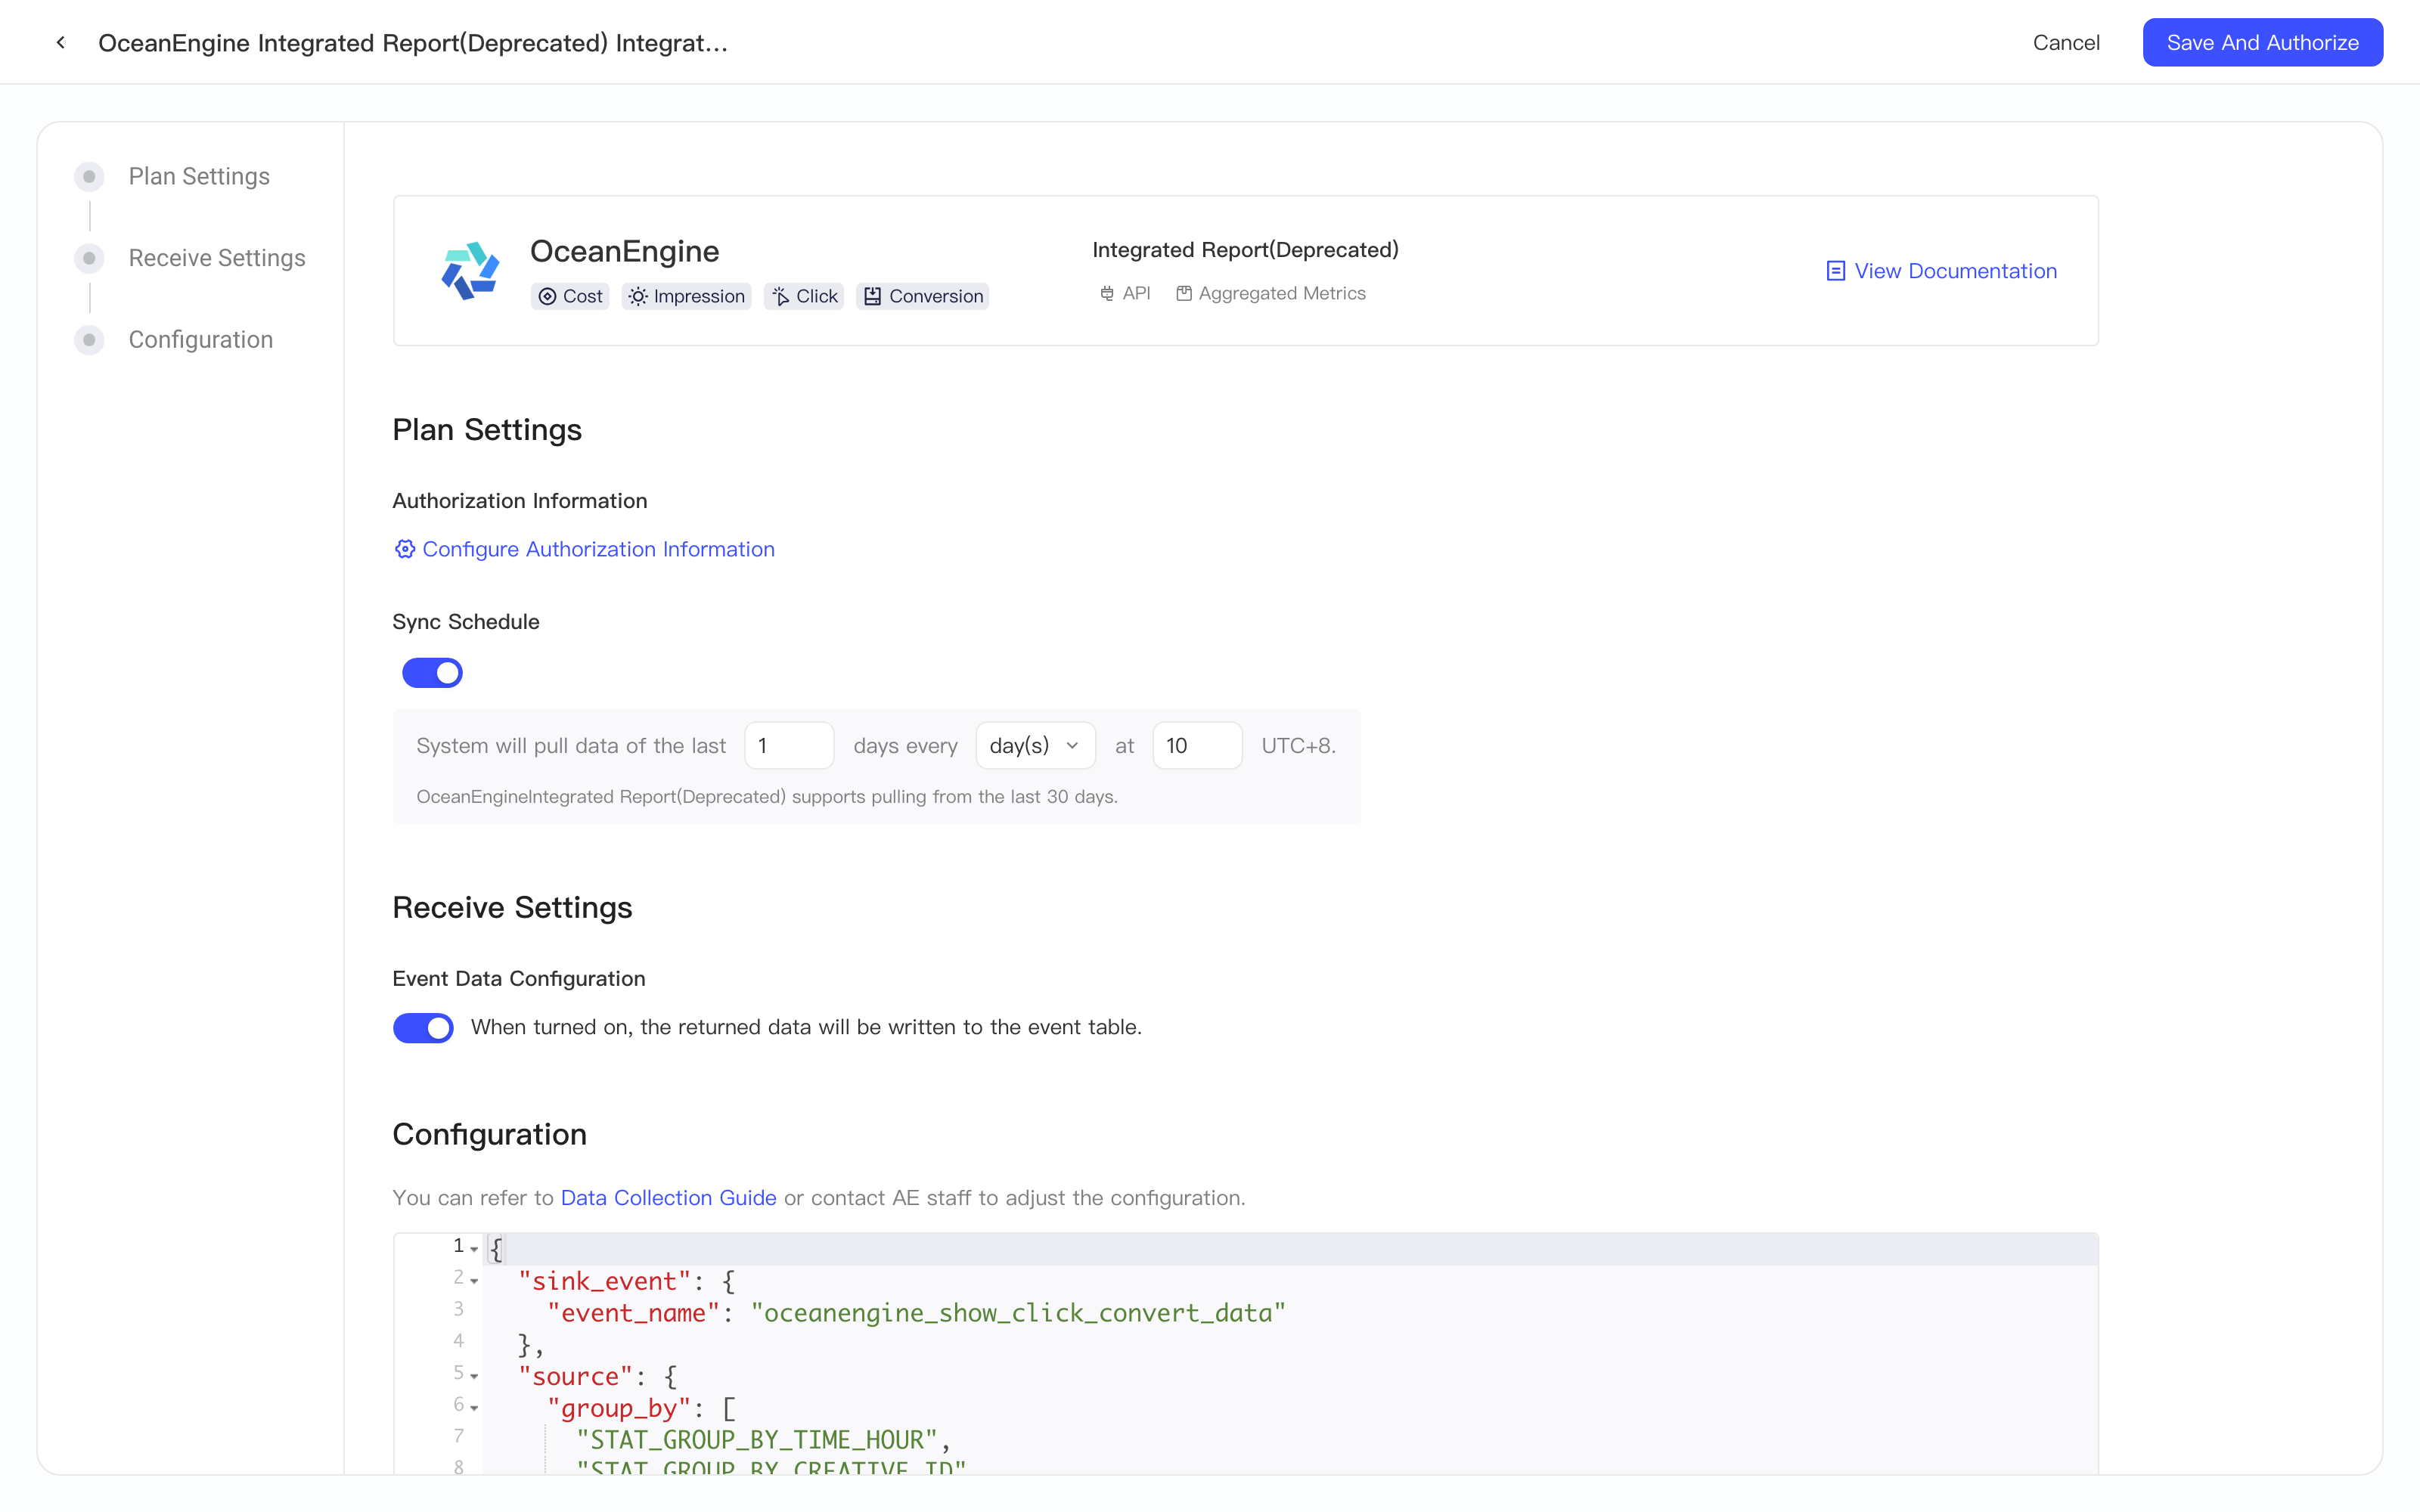
Task: Click the Cost tag icon
Action: click(x=547, y=296)
